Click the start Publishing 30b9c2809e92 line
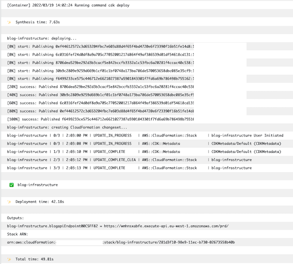293x264 pixels. point(100,71)
